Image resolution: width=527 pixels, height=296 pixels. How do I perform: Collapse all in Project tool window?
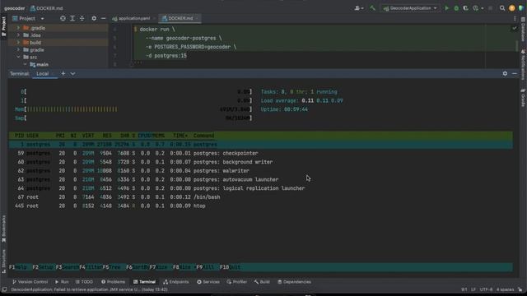pyautogui.click(x=82, y=18)
